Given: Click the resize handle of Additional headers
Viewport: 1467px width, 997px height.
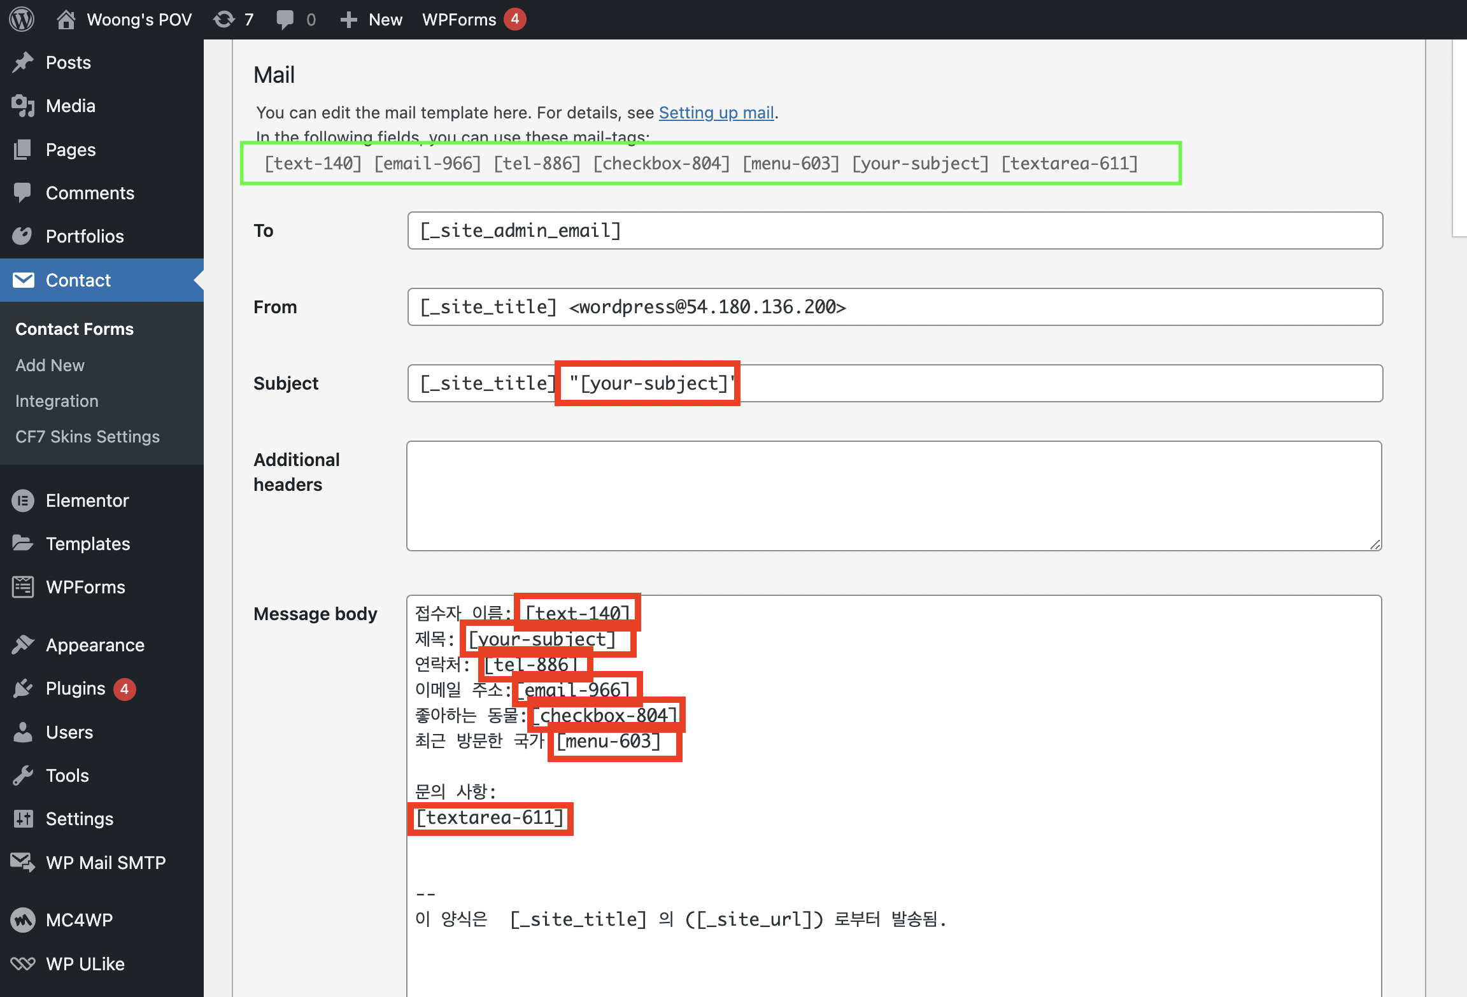Looking at the screenshot, I should [1375, 544].
